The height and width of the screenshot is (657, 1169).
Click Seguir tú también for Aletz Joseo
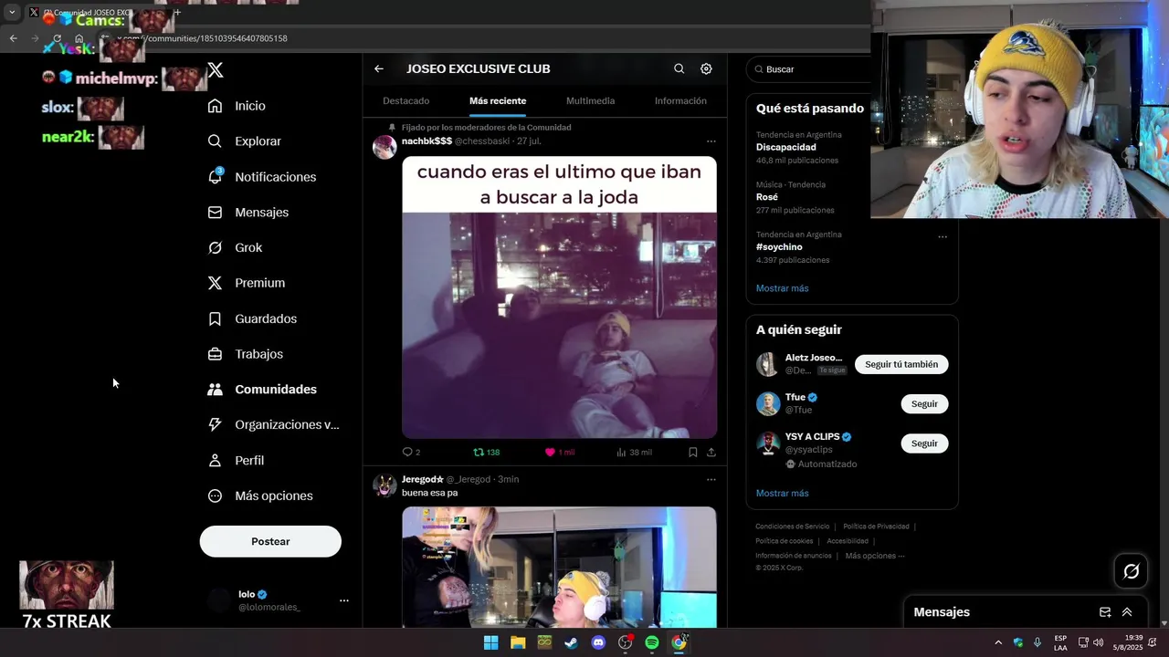click(x=901, y=364)
